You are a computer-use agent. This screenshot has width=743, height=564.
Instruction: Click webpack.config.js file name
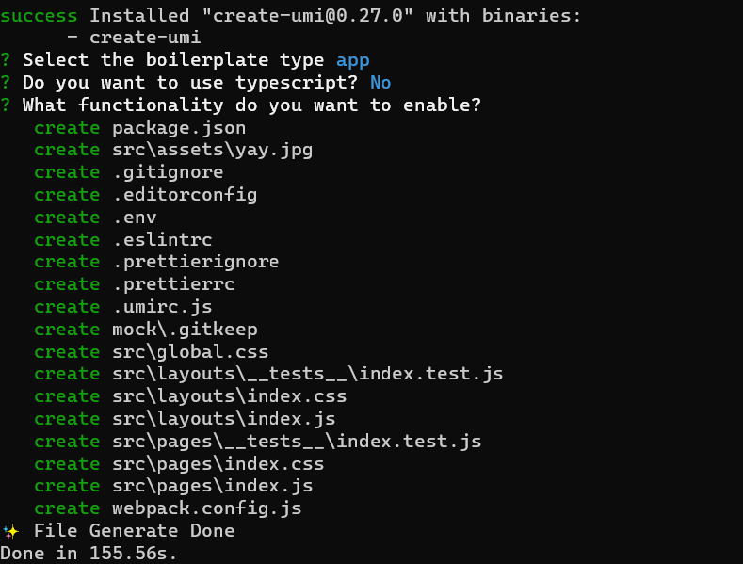tap(207, 509)
